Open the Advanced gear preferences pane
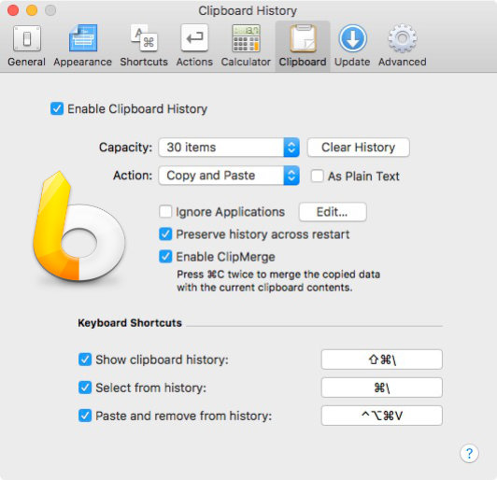Image resolution: width=497 pixels, height=480 pixels. point(403,46)
